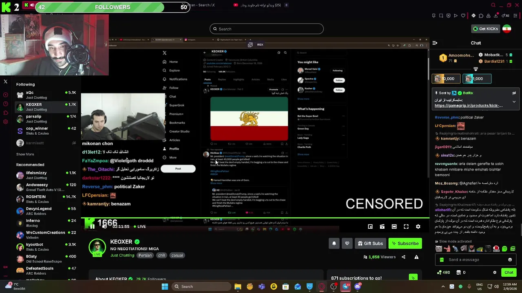Click KEOXER streamer avatar with LIVE badge
Screen dimensions: 522x293
click(97, 248)
